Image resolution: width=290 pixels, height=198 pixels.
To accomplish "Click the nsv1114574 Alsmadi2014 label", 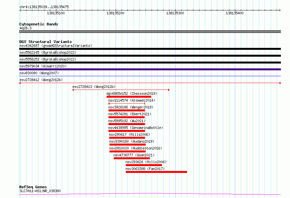I will point(132,100).
